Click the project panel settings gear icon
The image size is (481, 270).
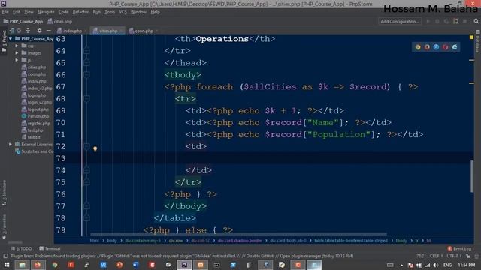[39, 31]
